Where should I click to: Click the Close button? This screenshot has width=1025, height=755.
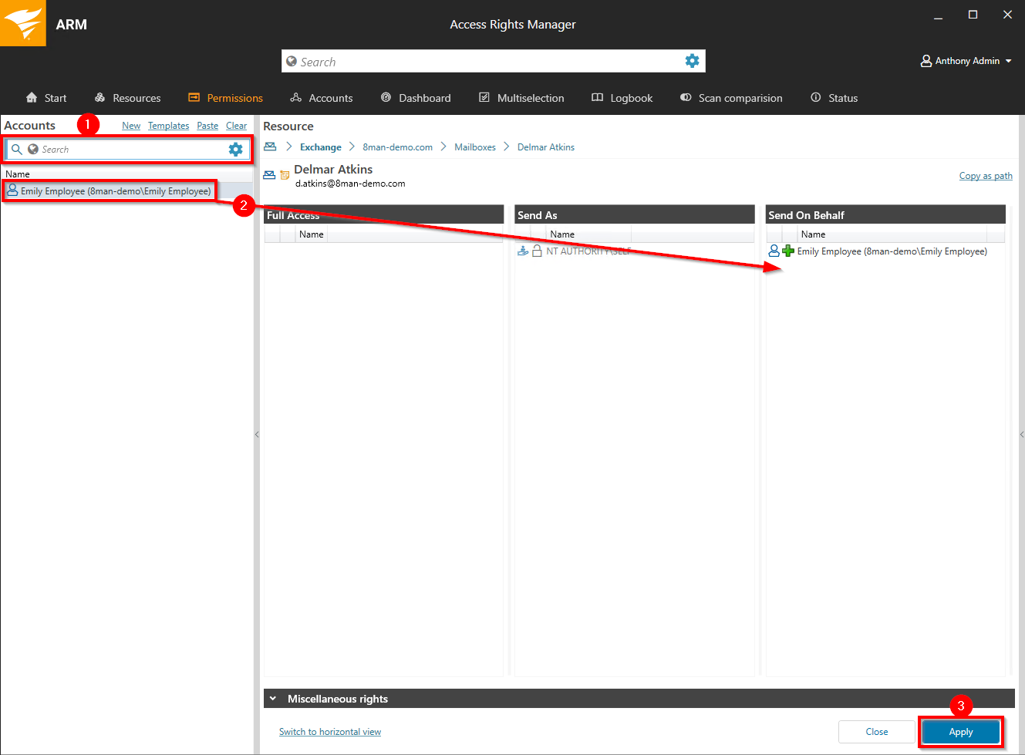876,732
